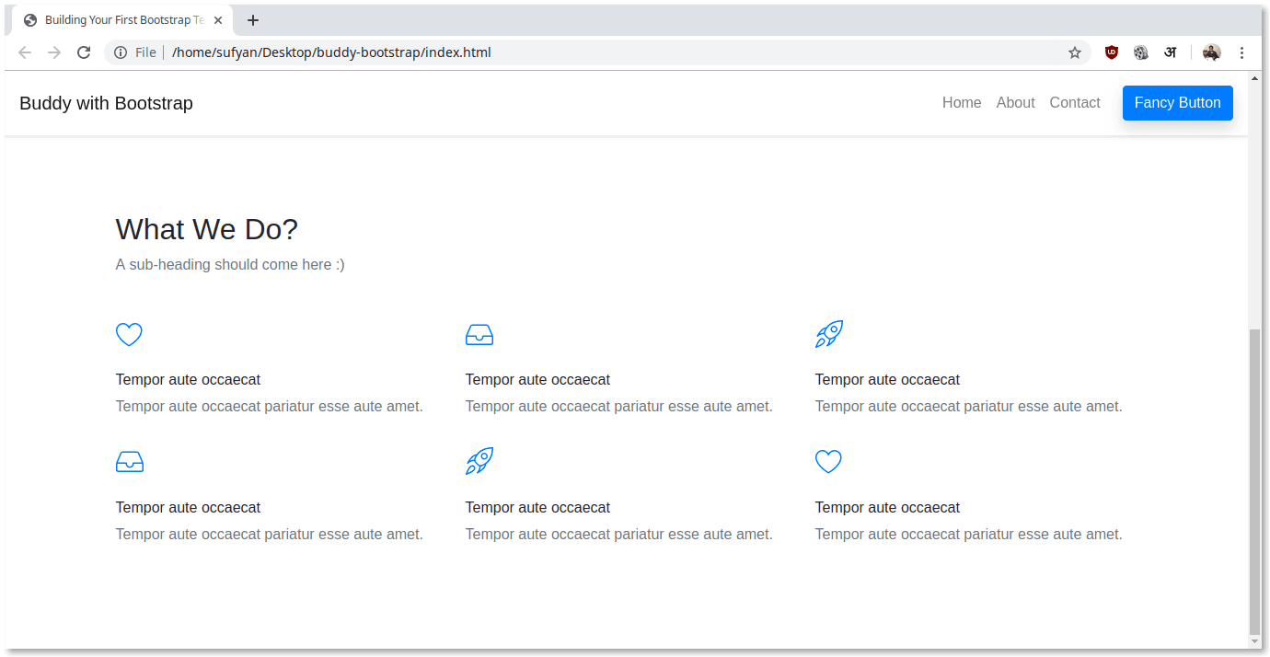Go back to the previous page
The image size is (1270, 657).
pyautogui.click(x=25, y=52)
